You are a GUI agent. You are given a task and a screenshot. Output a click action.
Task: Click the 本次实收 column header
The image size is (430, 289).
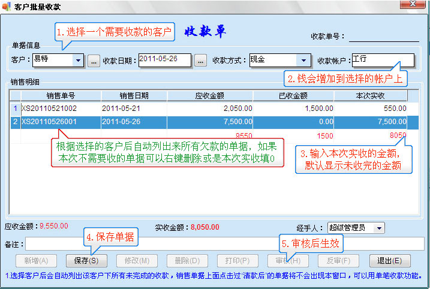click(371, 95)
